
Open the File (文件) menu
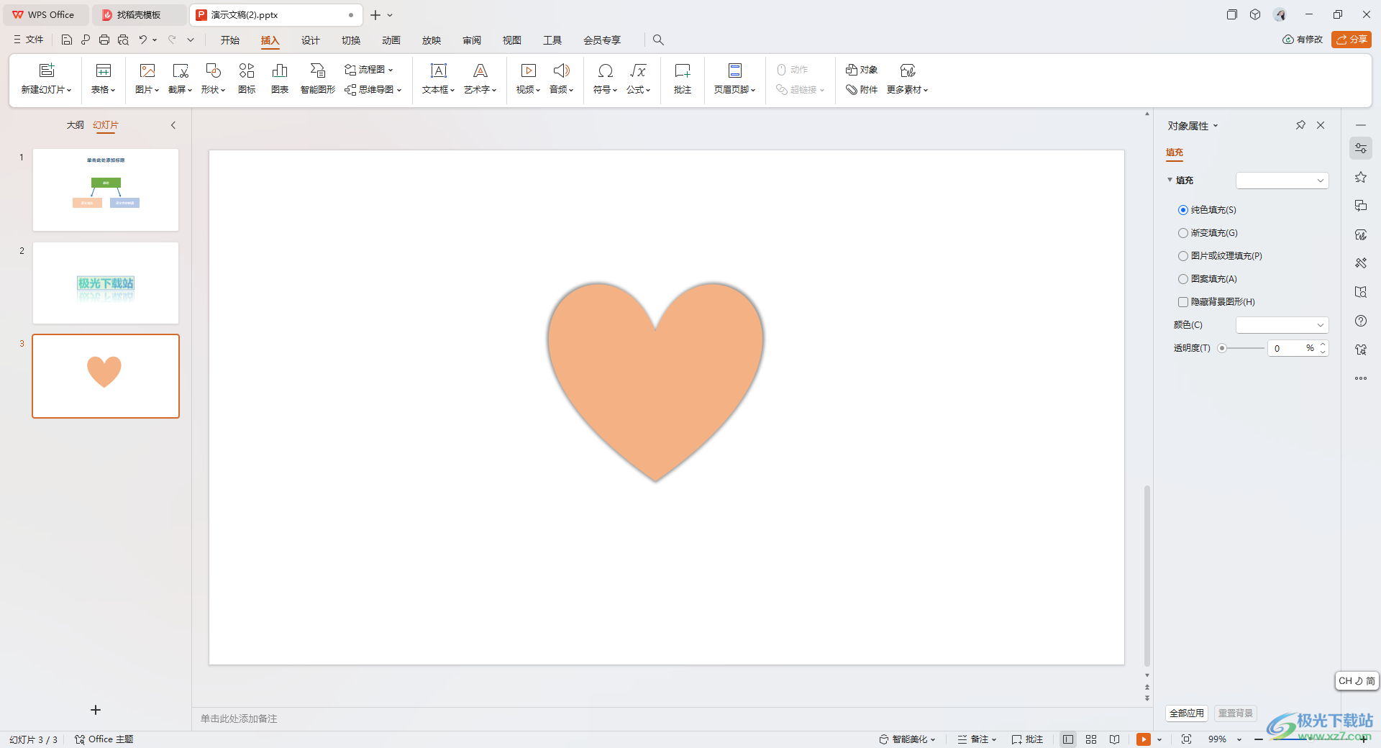29,40
